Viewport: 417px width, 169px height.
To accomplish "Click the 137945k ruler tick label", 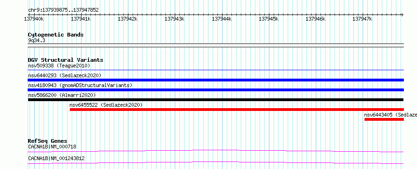I will click(268, 19).
